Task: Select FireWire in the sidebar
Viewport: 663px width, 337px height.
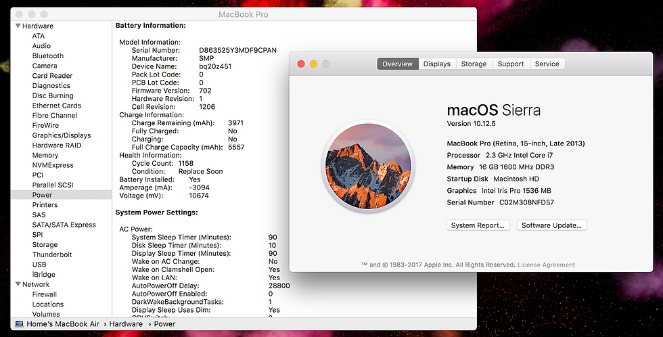Action: 45,125
